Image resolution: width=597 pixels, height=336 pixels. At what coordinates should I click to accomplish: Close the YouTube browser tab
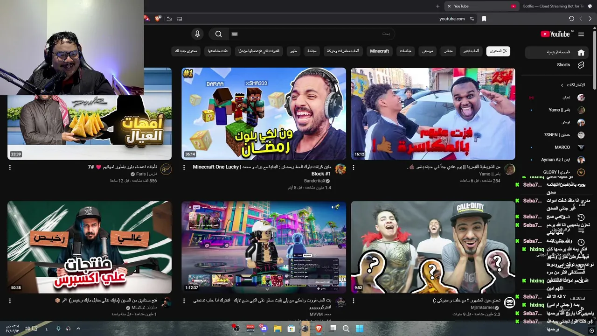pos(449,6)
